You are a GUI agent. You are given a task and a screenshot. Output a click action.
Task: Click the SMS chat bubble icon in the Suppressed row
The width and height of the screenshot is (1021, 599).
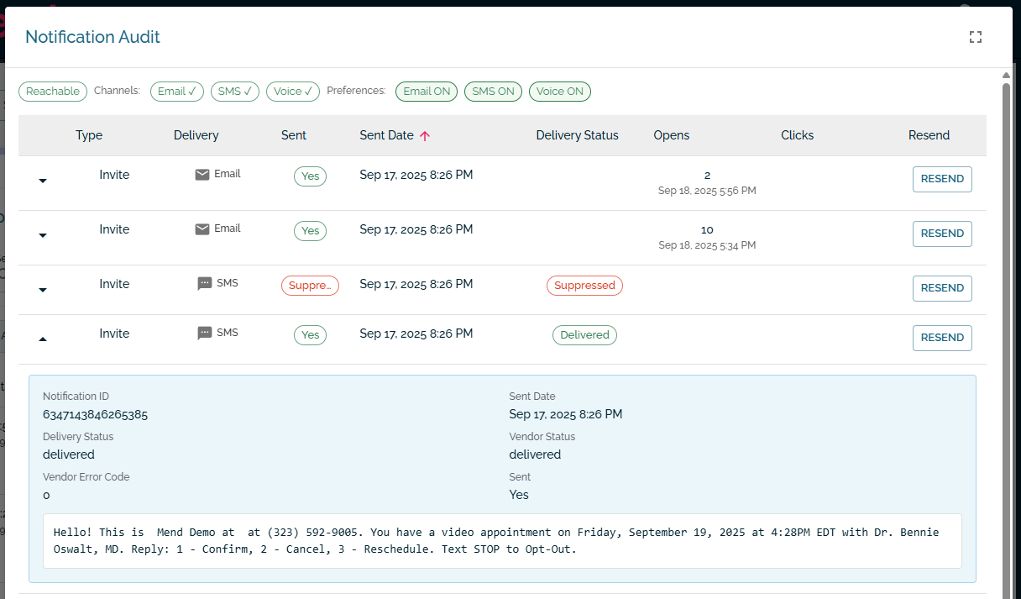205,284
